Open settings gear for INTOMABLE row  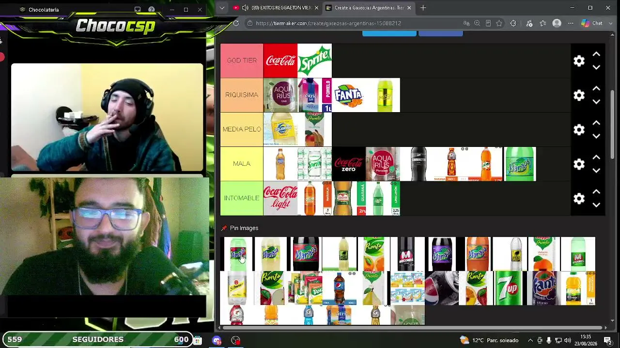click(x=579, y=199)
